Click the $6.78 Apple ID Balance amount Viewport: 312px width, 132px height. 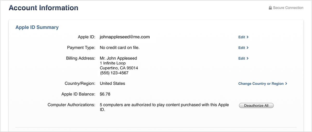click(x=105, y=94)
